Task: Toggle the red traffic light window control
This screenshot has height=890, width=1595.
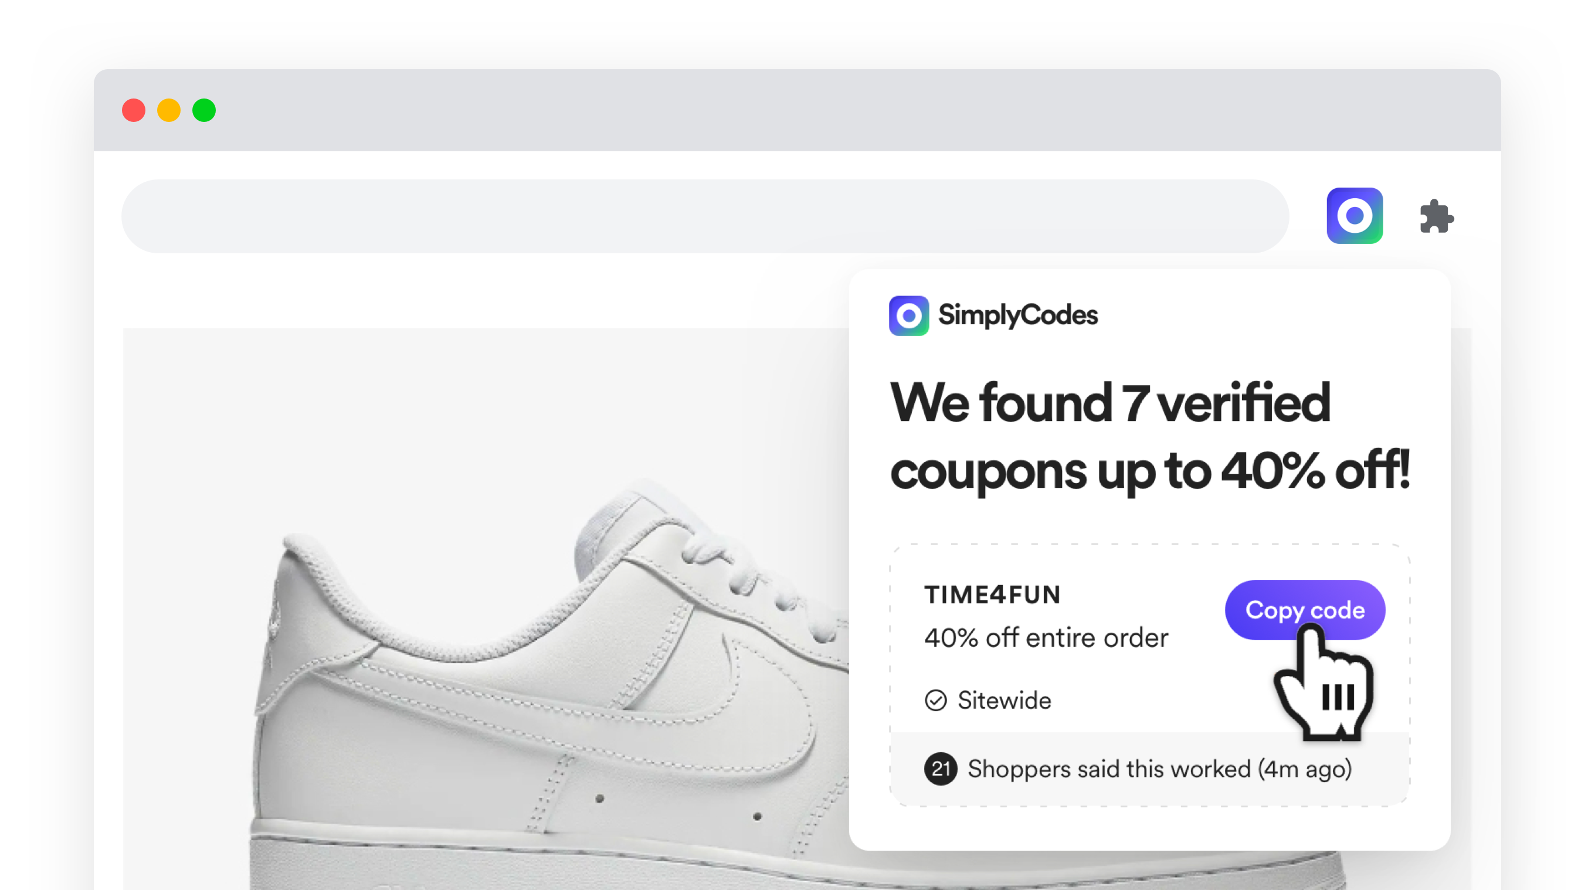Action: tap(134, 110)
